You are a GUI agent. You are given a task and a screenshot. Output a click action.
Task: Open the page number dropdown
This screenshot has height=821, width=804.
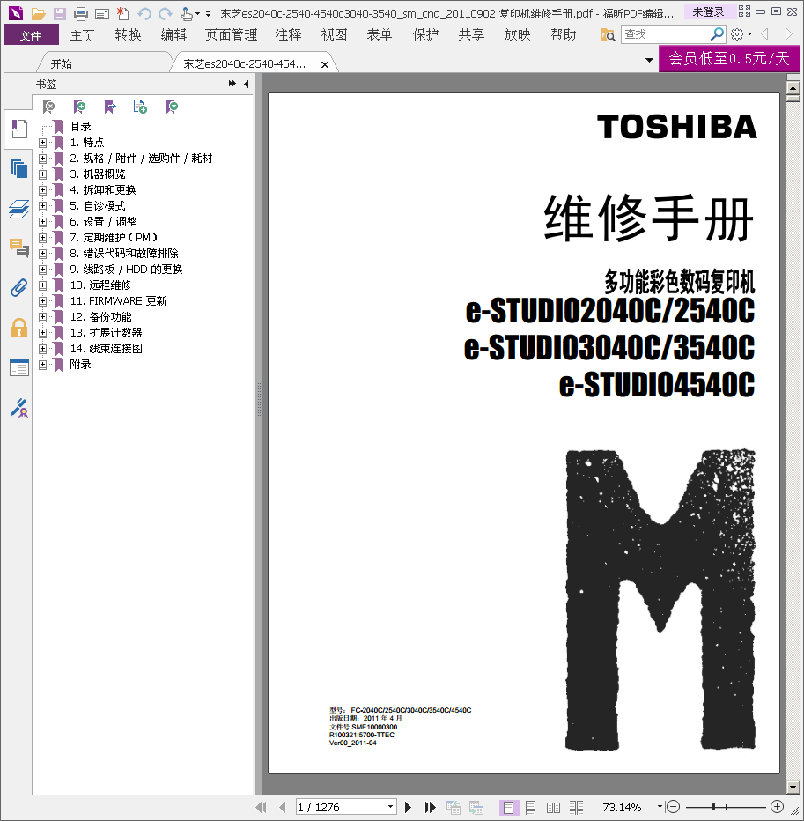click(390, 807)
